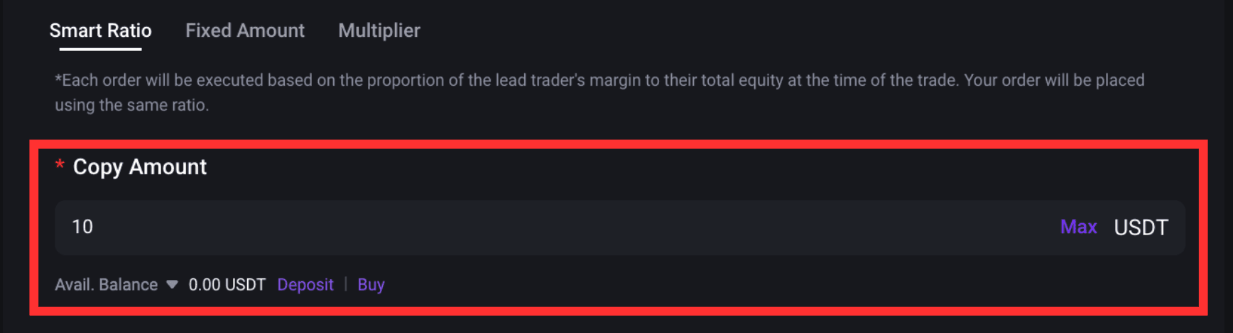Screen dimensions: 1233x333
Task: Select the 0.00 USDT balance value
Action: 227,285
